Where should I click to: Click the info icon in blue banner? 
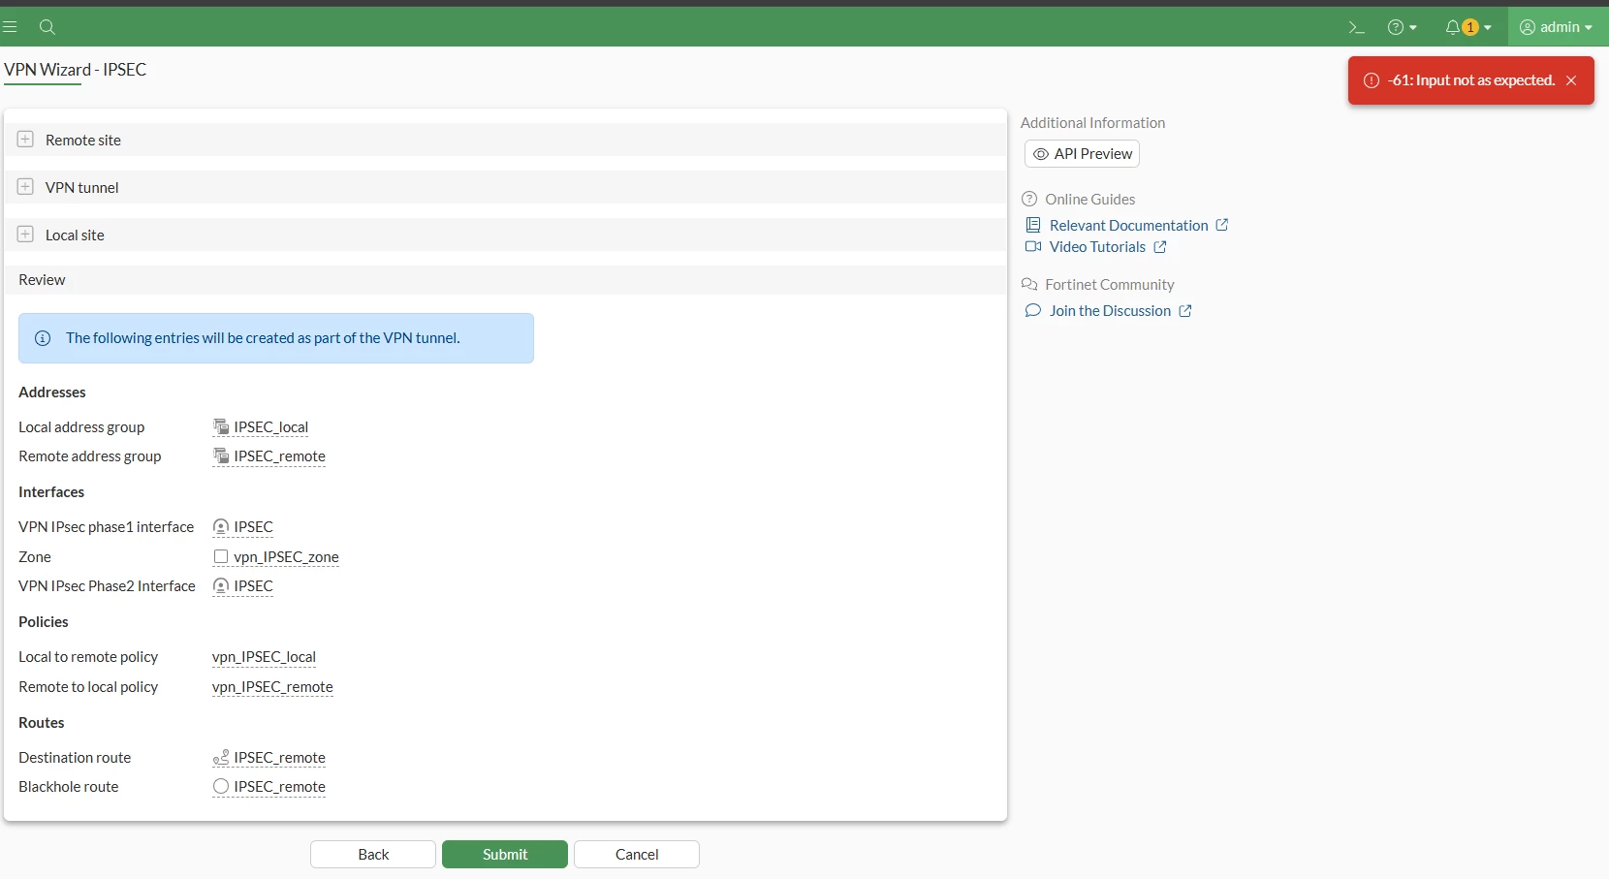43,338
